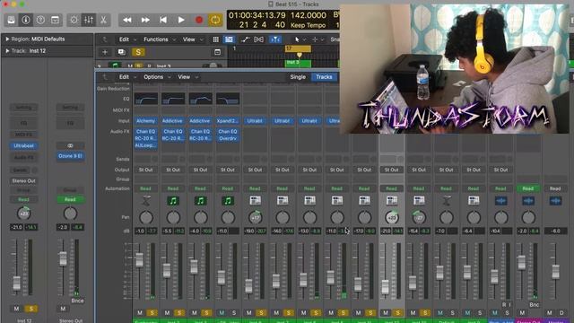The width and height of the screenshot is (574, 323).
Task: Toggle the Mixer faders icon
Action: click(x=89, y=20)
